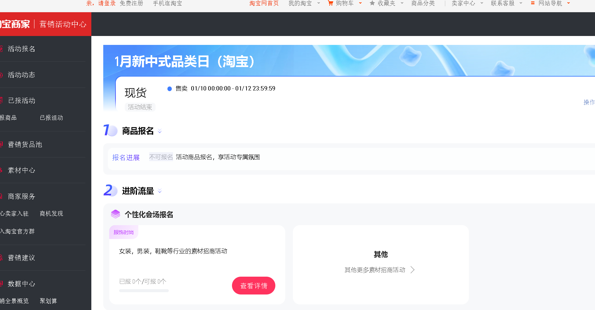The width and height of the screenshot is (595, 310).
Task: Select the 联系客服 top link
Action: tap(503, 3)
